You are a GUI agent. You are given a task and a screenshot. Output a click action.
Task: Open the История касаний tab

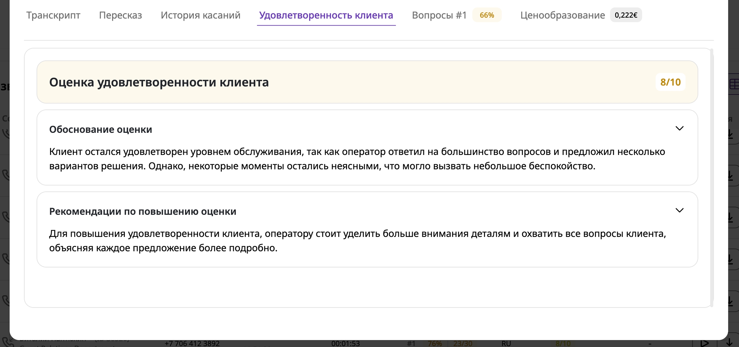pyautogui.click(x=200, y=15)
